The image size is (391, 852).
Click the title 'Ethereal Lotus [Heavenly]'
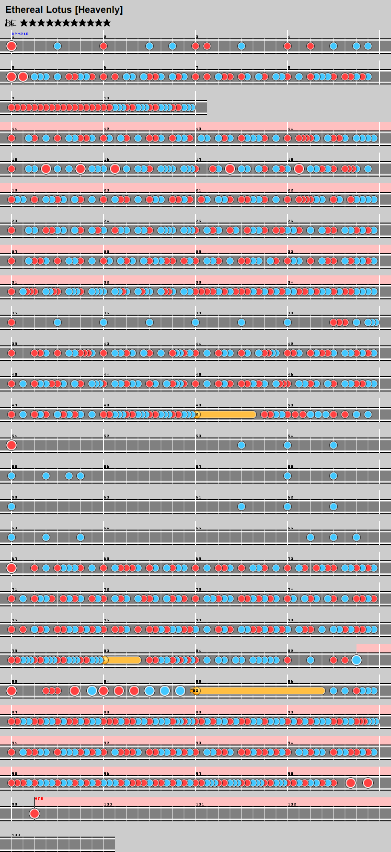(x=64, y=10)
